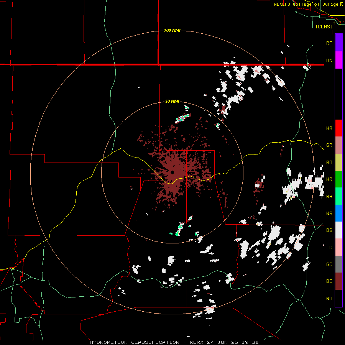Viewport: 345px width, 345px height.
Task: Pick the dark green HR legend swatch
Action: pyautogui.click(x=338, y=179)
